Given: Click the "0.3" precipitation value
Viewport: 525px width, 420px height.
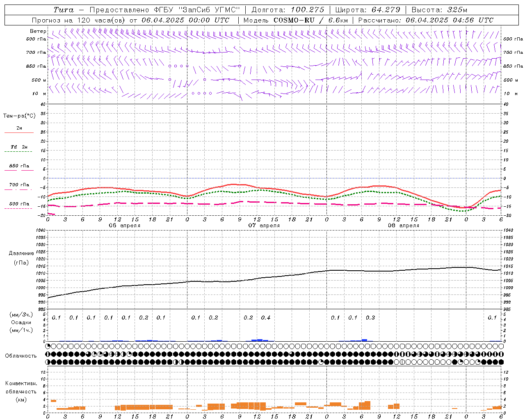Looking at the screenshot, I should (370, 318).
